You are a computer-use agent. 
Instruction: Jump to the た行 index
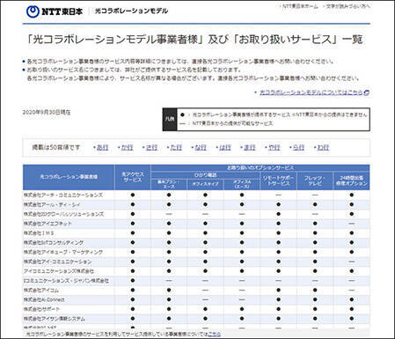tap(176, 147)
